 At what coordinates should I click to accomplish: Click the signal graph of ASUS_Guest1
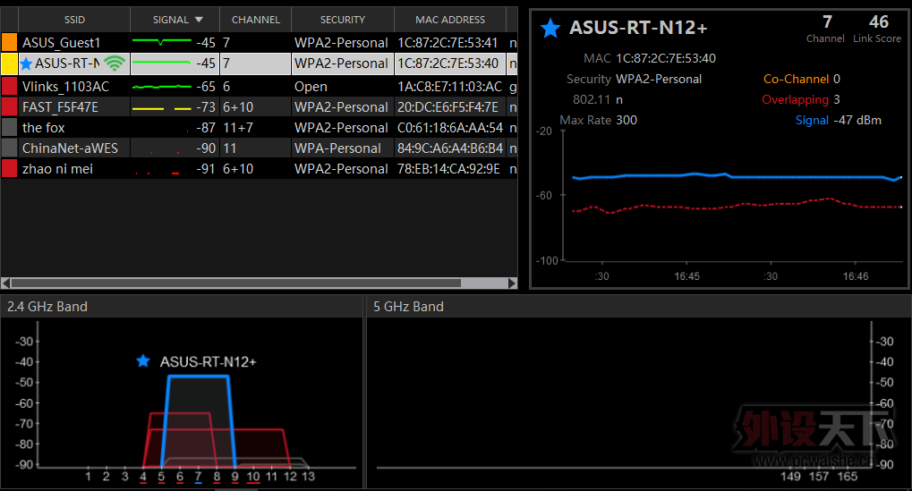coord(162,41)
